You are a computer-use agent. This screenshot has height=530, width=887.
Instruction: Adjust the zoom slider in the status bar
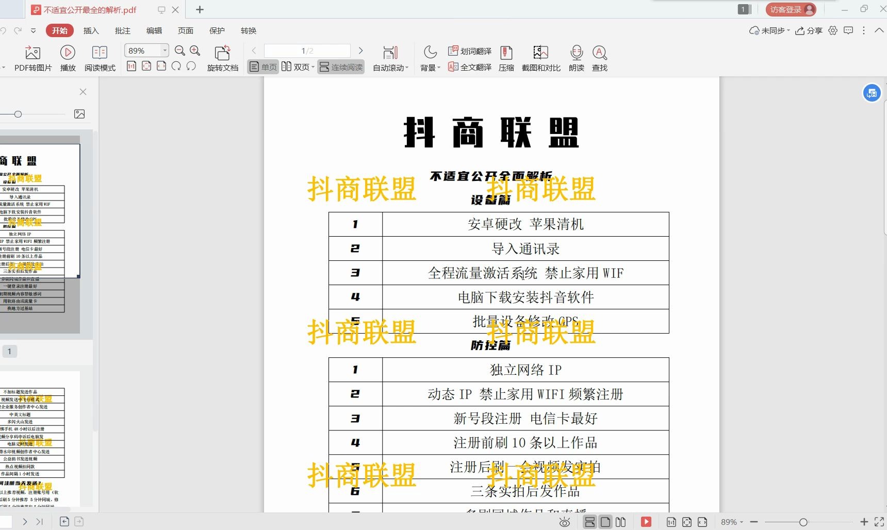pos(803,522)
